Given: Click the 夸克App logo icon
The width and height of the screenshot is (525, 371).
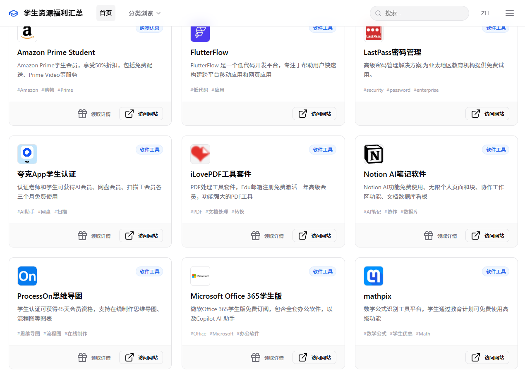Looking at the screenshot, I should 27,154.
